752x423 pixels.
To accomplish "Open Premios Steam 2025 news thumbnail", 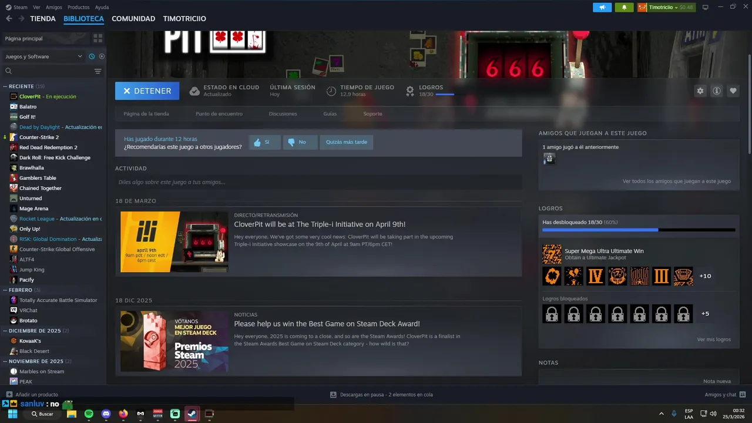I will (x=174, y=341).
